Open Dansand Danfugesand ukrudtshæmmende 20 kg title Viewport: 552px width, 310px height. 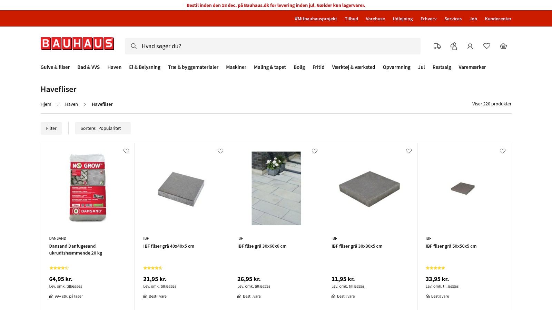tap(76, 249)
